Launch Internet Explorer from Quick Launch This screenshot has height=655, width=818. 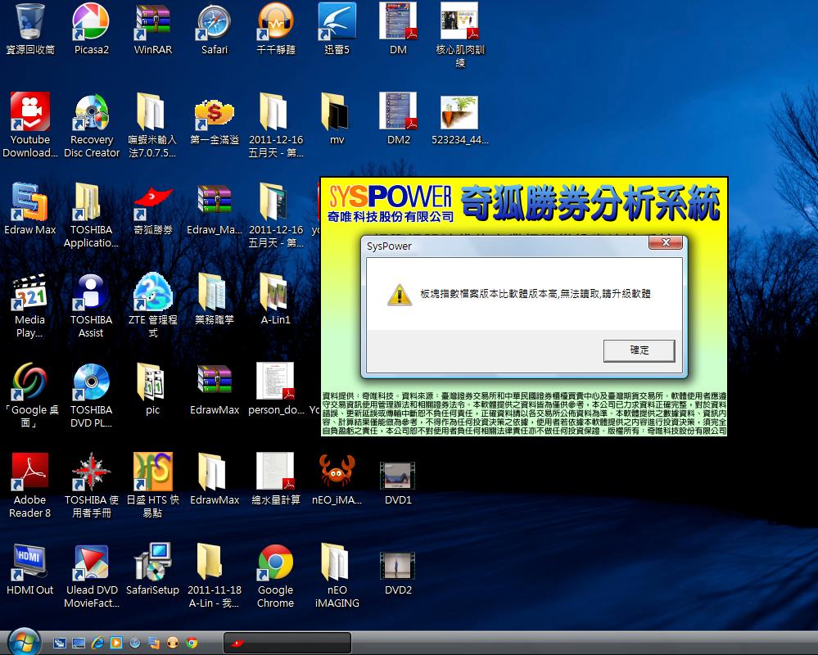(97, 643)
